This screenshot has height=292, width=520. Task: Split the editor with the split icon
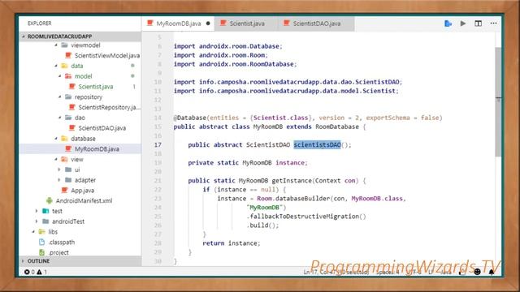(x=479, y=24)
